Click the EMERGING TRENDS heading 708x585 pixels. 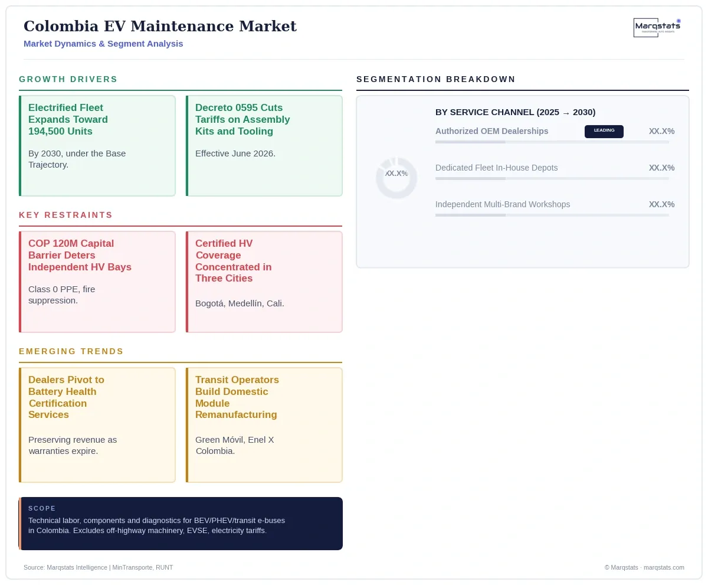(x=71, y=351)
